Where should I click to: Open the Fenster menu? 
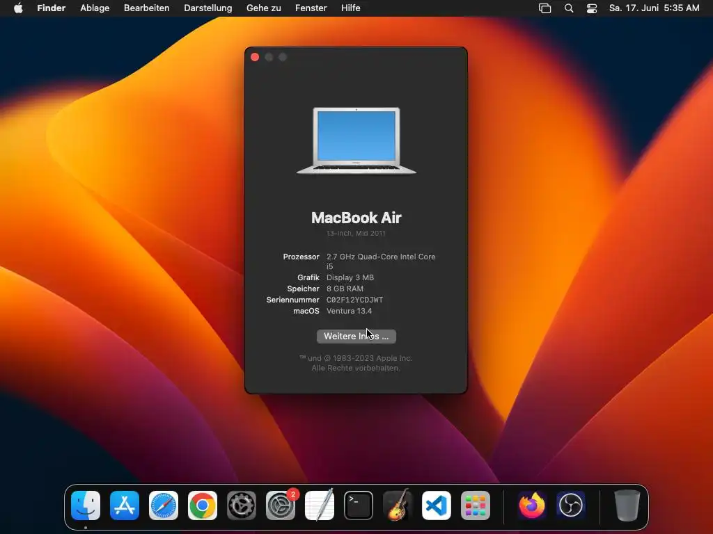(x=311, y=8)
